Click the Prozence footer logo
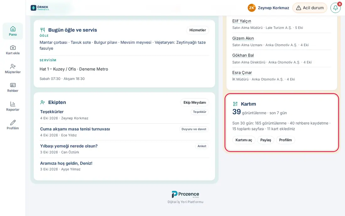This screenshot has width=345, height=216. pos(185,194)
